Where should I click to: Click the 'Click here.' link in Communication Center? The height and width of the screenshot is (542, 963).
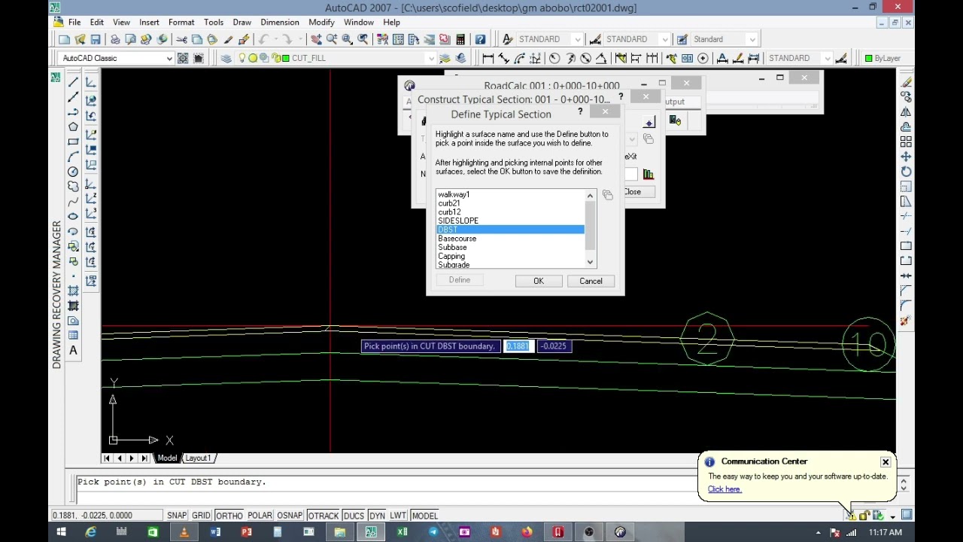point(725,489)
